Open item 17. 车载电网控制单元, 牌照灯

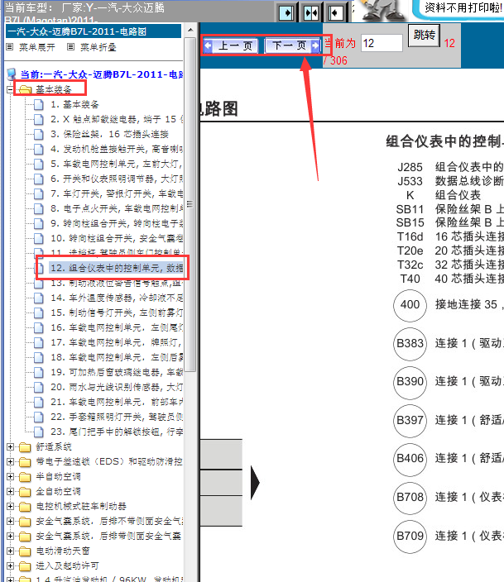point(117,342)
